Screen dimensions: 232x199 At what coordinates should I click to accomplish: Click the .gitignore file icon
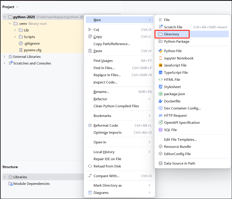[21, 43]
